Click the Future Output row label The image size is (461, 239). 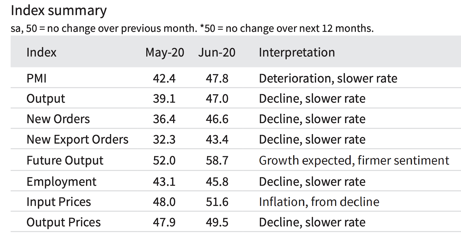click(x=65, y=161)
